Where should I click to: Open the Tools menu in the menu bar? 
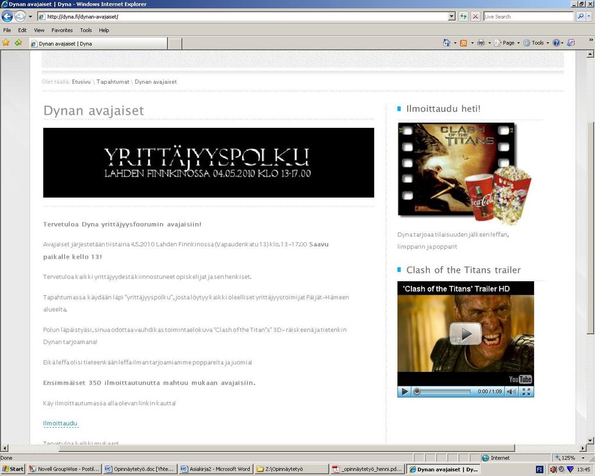(x=86, y=30)
